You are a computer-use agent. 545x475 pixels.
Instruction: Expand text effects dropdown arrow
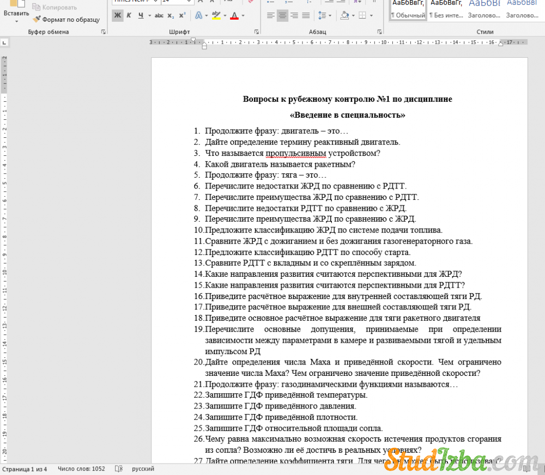207,15
